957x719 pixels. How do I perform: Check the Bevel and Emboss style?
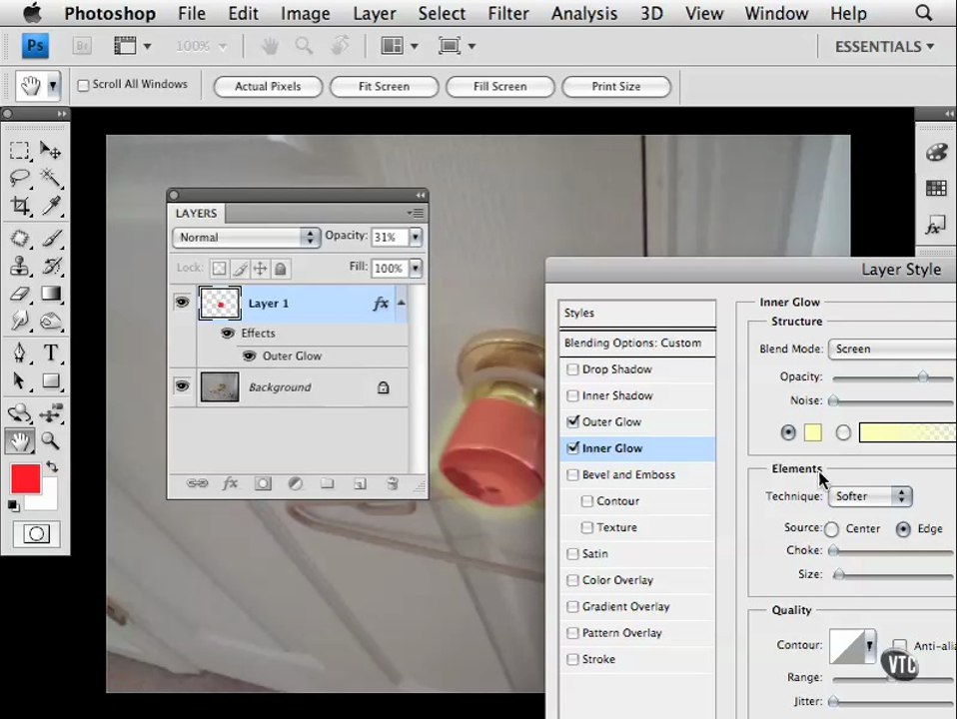(x=572, y=474)
